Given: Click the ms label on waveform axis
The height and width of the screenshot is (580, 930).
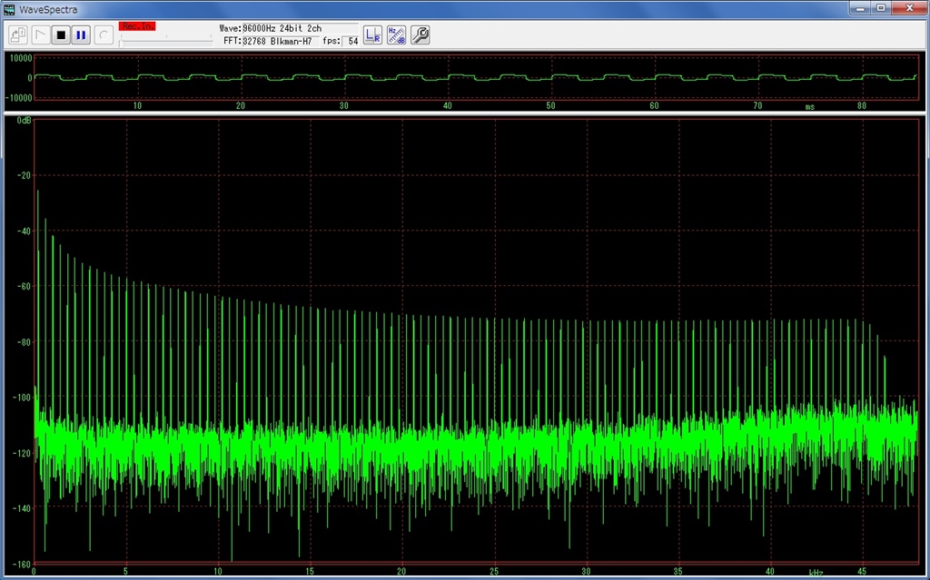Looking at the screenshot, I should click(x=809, y=106).
